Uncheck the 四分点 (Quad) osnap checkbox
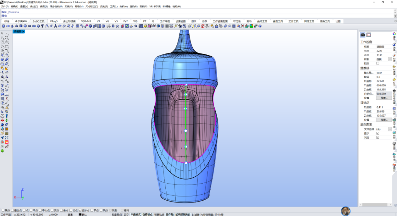Screen dimensions: 397x216 tap(80, 210)
